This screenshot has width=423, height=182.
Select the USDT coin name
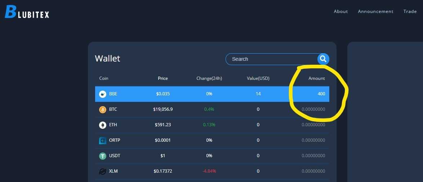point(115,156)
